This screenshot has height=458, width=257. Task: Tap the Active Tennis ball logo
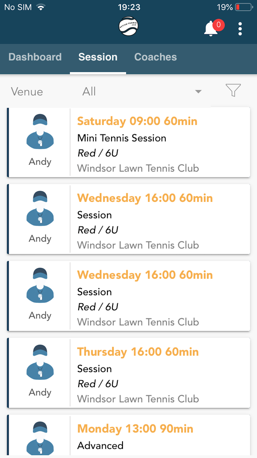coord(128,26)
